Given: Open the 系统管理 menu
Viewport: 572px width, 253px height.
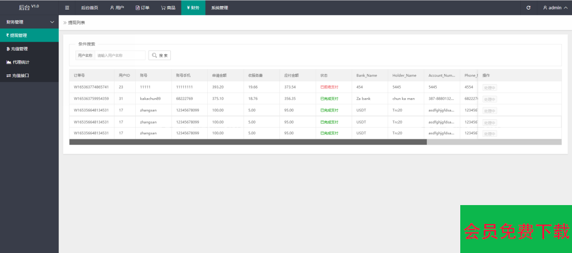Looking at the screenshot, I should point(220,8).
